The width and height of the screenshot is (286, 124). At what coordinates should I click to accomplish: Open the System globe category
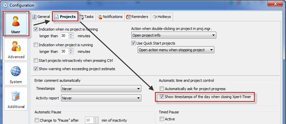pyautogui.click(x=16, y=74)
